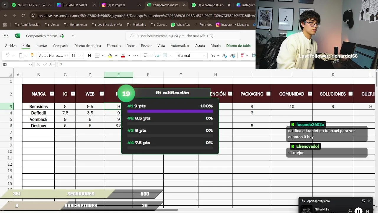Viewport: 378px width, 213px height.
Task: Open the Archivo menu
Action: point(11,46)
